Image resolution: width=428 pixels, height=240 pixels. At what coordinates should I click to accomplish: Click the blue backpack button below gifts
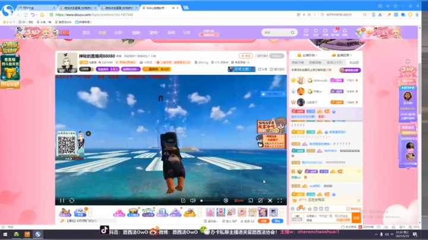277,221
